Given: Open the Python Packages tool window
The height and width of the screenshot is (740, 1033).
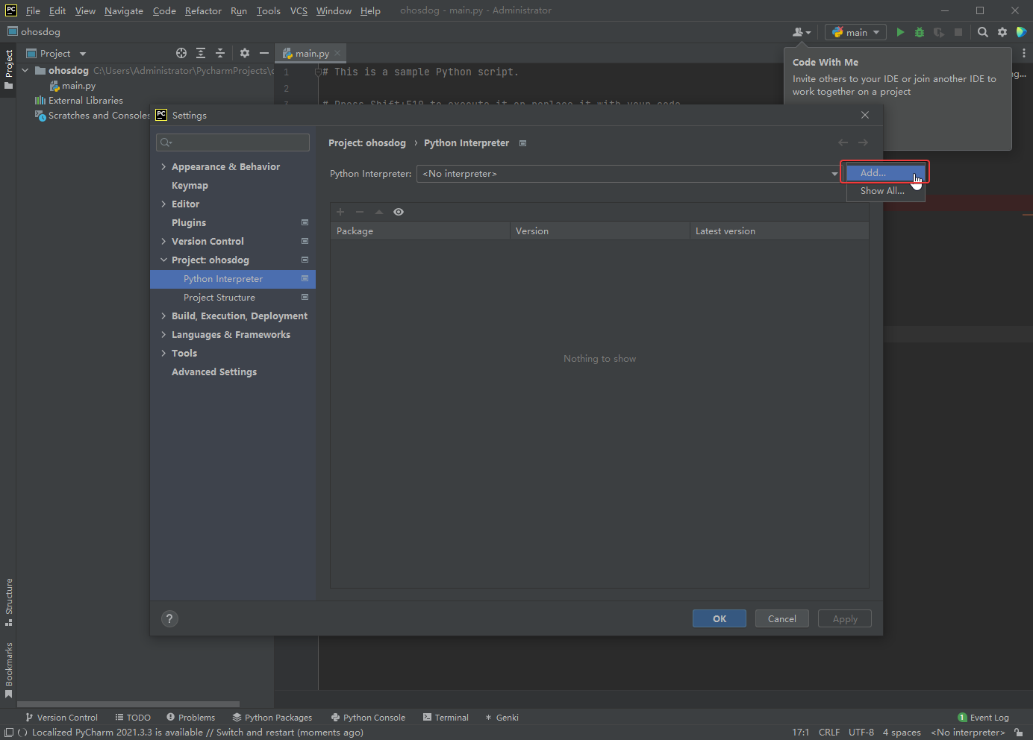Looking at the screenshot, I should (272, 718).
